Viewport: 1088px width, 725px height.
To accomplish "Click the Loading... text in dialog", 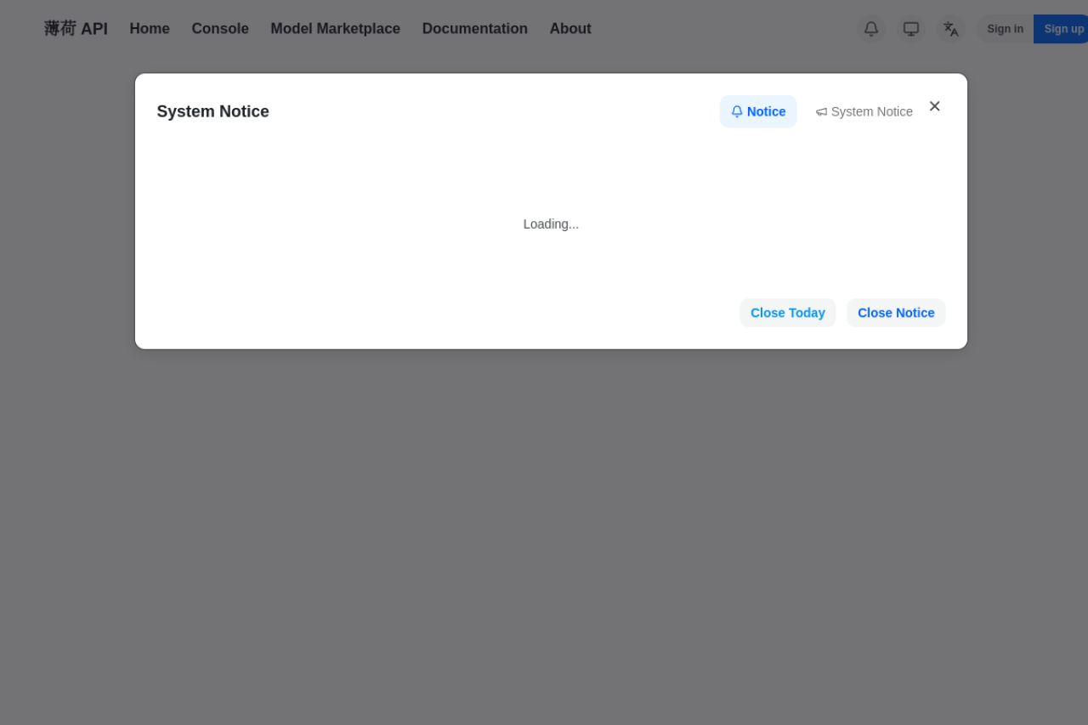I will coord(551,224).
